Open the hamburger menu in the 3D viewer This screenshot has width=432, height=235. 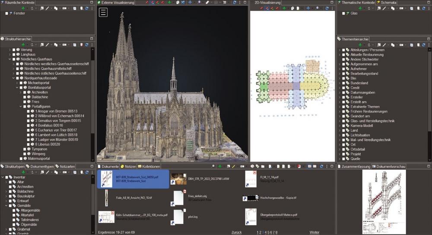[103, 12]
